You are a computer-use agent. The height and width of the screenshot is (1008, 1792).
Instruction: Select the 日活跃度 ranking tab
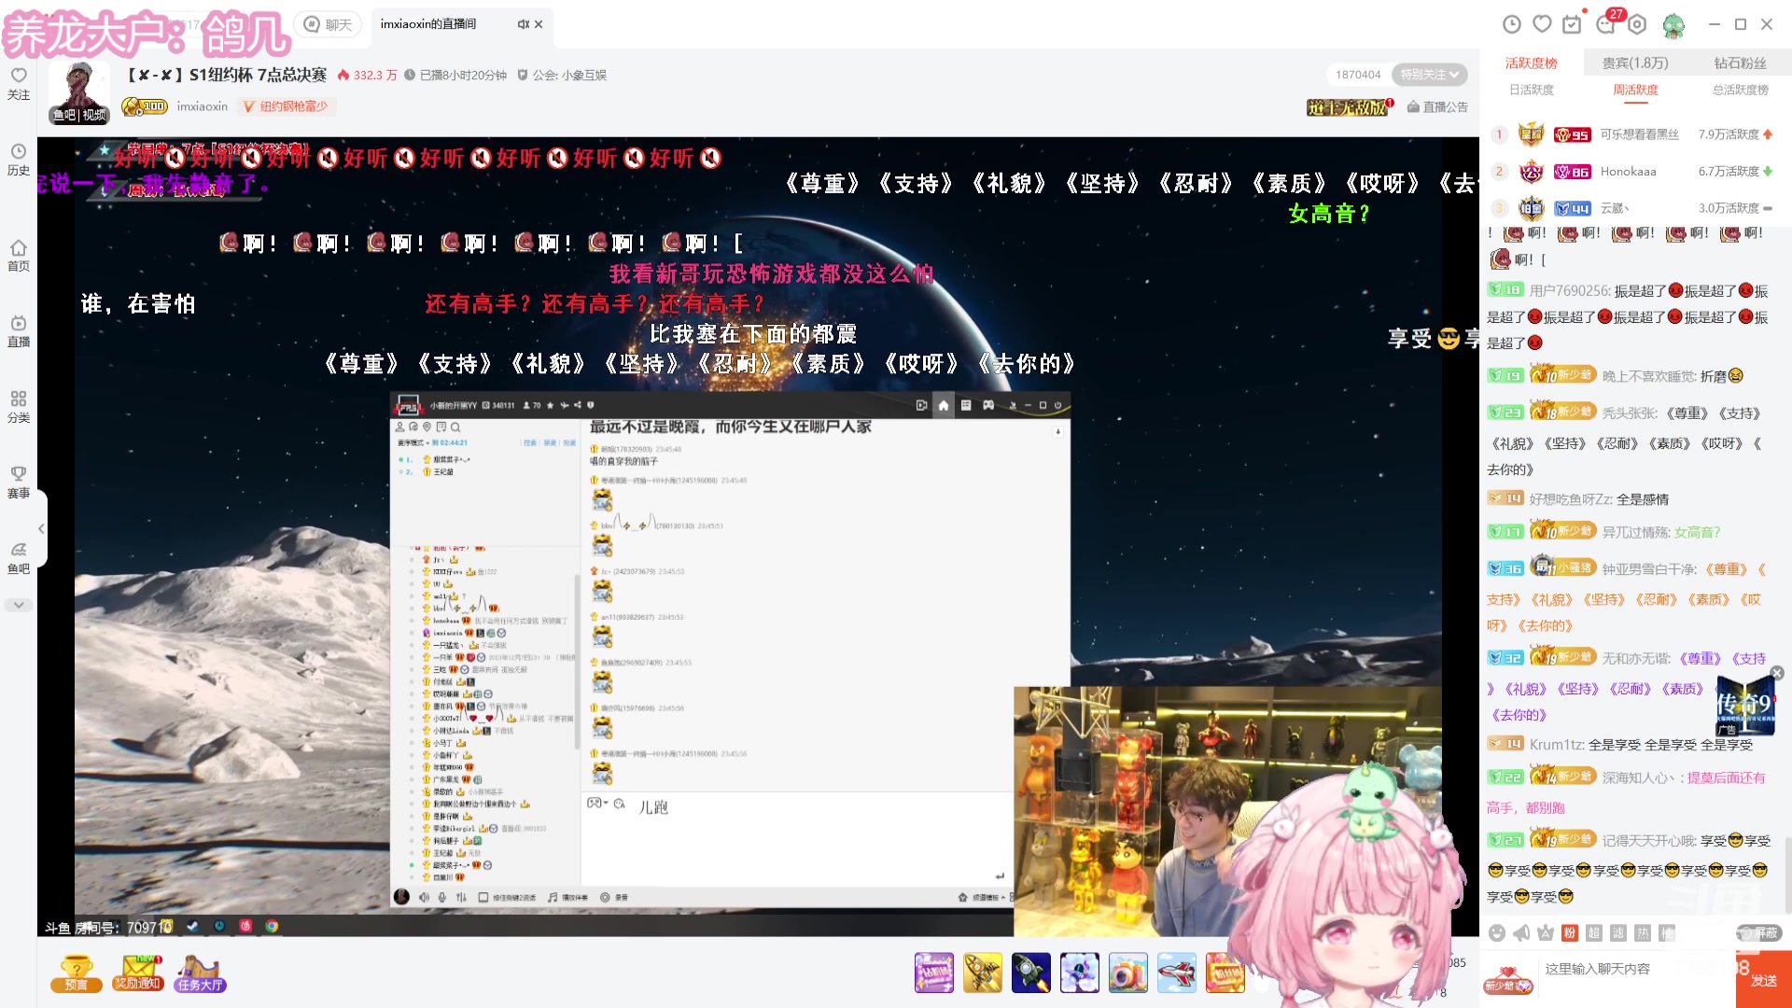click(x=1532, y=90)
